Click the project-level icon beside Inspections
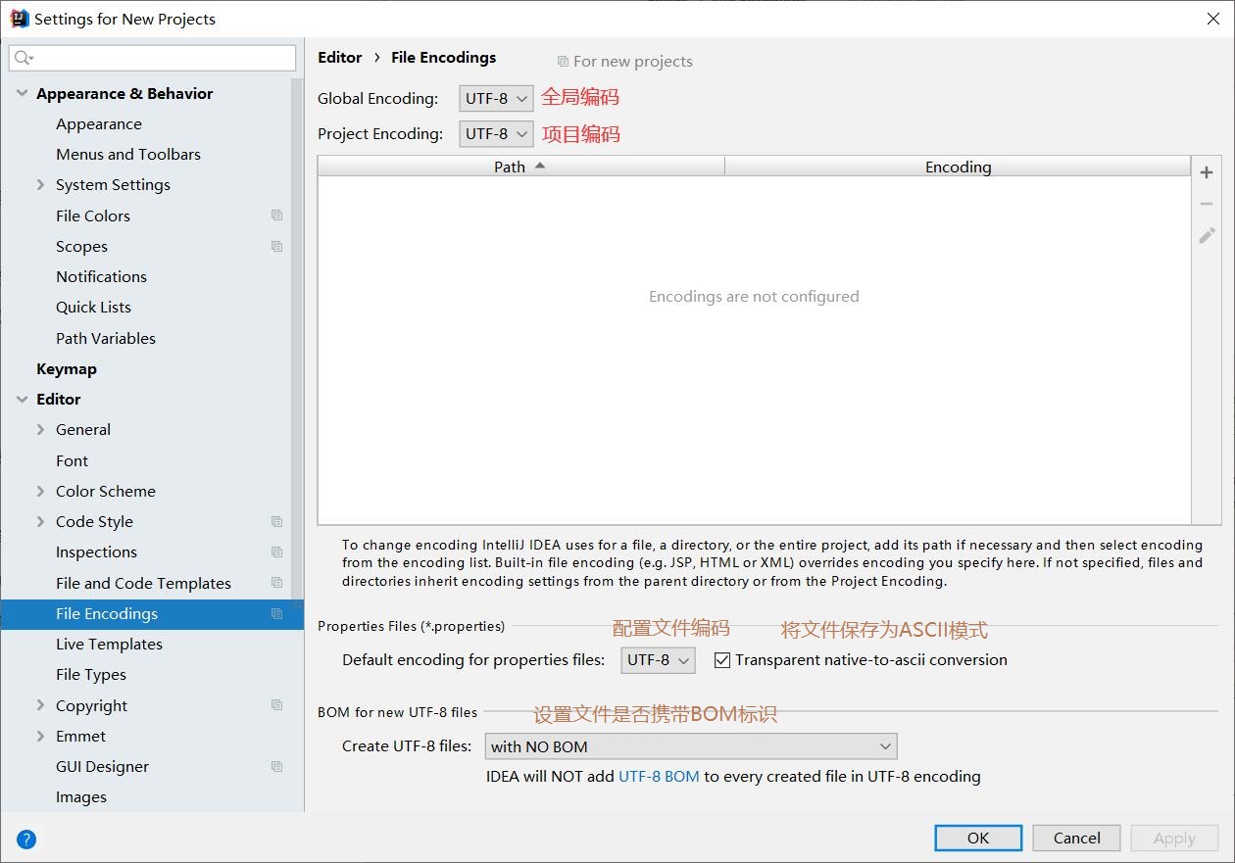 point(276,551)
